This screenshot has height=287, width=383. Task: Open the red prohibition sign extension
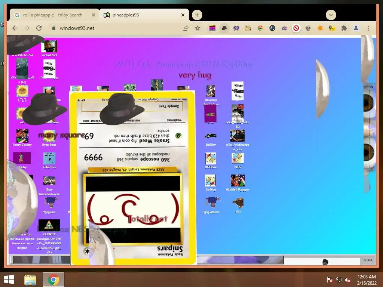click(x=296, y=28)
